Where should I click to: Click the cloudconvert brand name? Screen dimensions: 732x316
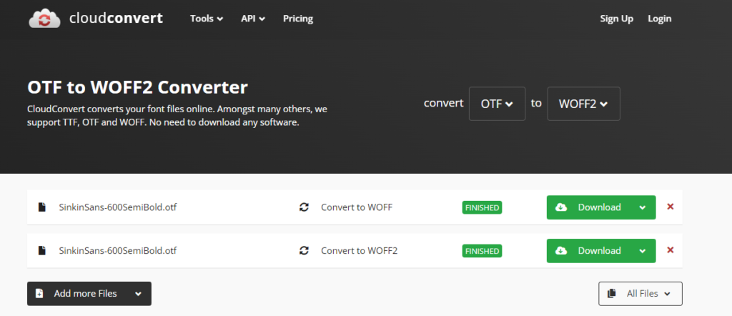tap(117, 18)
